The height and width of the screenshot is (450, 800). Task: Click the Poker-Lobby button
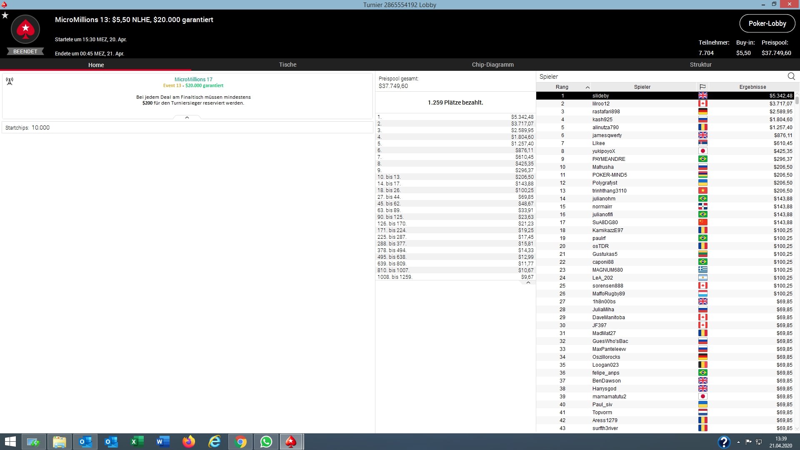(767, 23)
